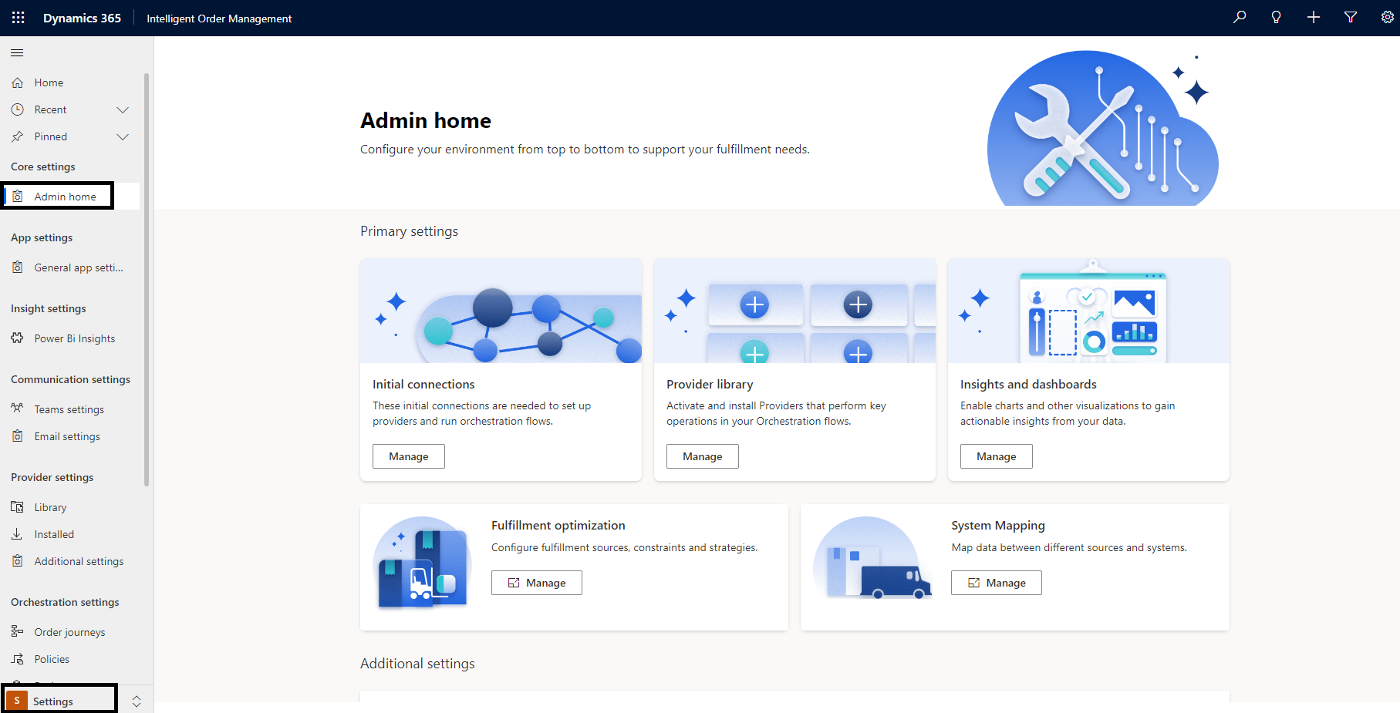Click Manage for Fulfillment optimization
The height and width of the screenshot is (713, 1400).
point(536,582)
